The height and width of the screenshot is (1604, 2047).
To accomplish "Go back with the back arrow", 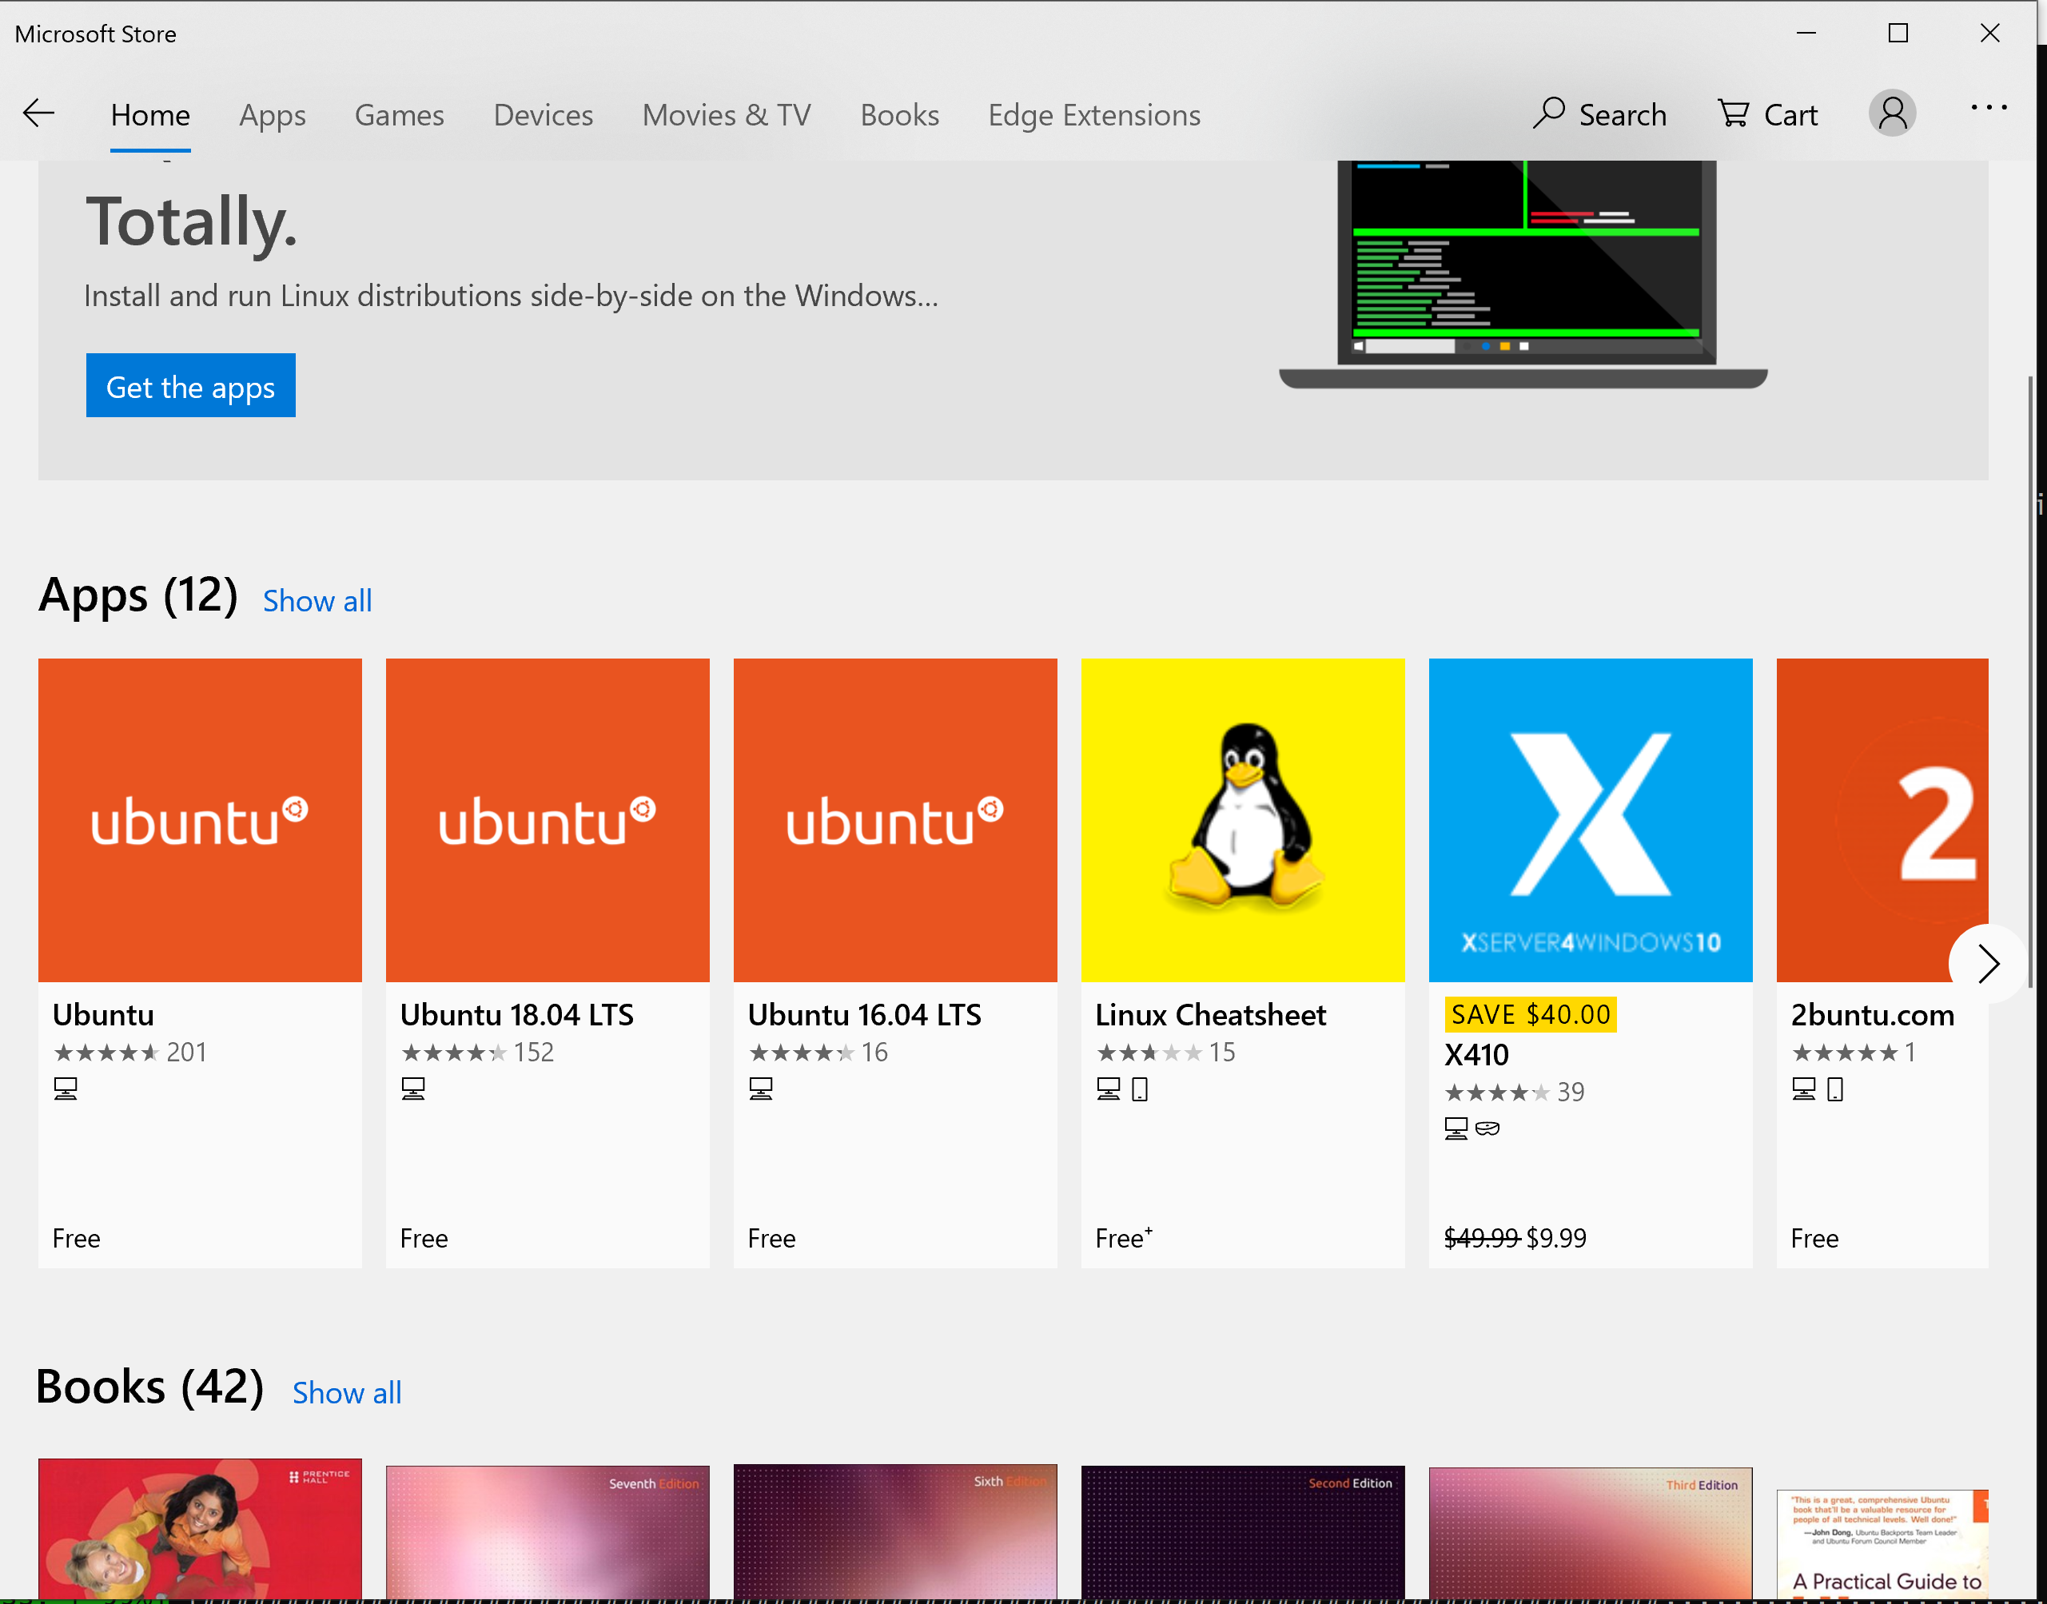I will [x=38, y=113].
